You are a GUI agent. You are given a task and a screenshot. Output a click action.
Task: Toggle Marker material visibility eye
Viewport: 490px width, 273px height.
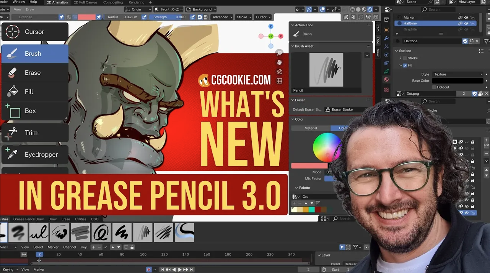[466, 18]
